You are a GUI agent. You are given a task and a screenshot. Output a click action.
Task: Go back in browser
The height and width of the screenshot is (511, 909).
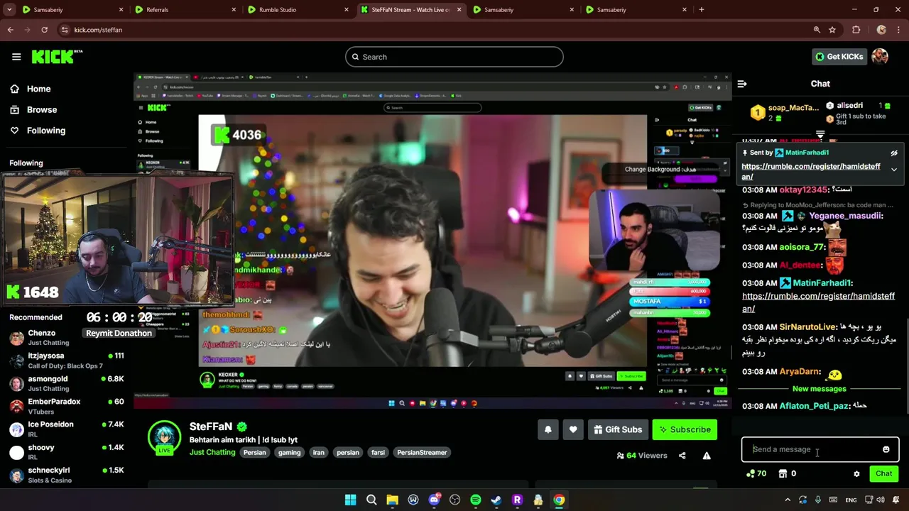[10, 30]
